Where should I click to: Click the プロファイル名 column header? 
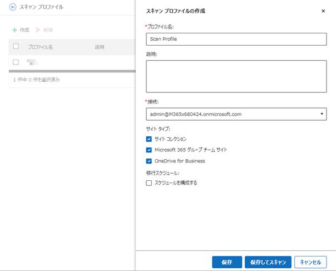click(40, 47)
